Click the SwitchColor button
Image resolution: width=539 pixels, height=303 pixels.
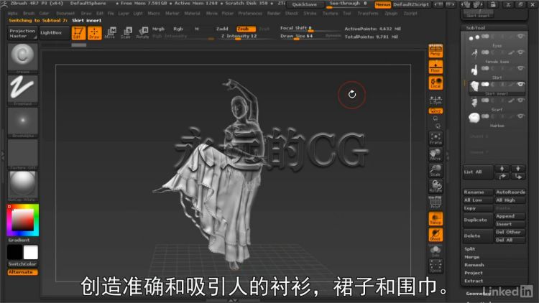point(23,264)
